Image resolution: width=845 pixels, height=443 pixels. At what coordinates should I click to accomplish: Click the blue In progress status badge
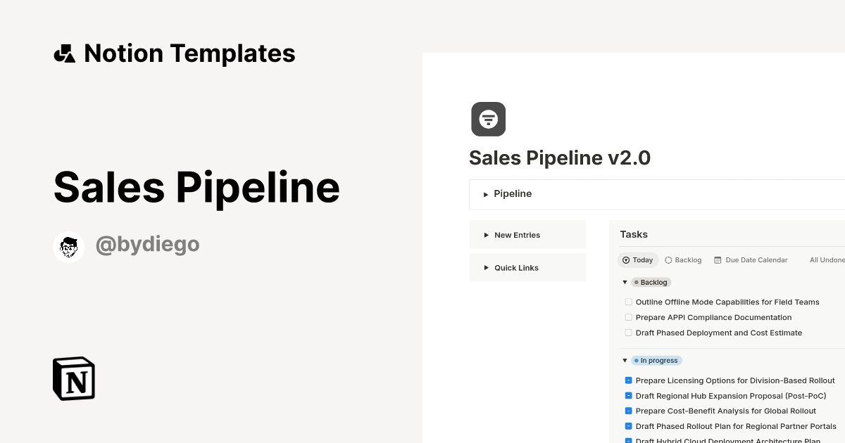point(656,360)
